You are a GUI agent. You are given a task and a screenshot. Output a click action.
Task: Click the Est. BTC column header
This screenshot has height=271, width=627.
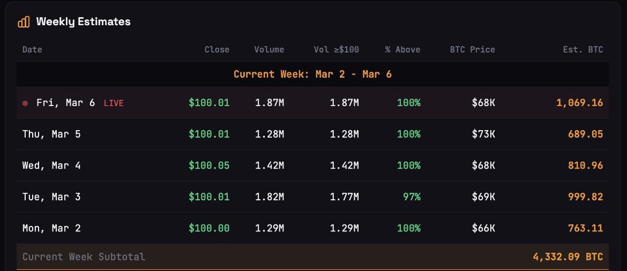click(583, 50)
